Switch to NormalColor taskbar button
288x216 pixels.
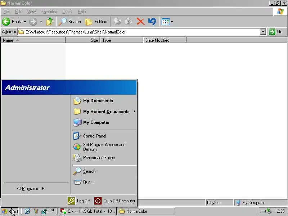[146, 211]
